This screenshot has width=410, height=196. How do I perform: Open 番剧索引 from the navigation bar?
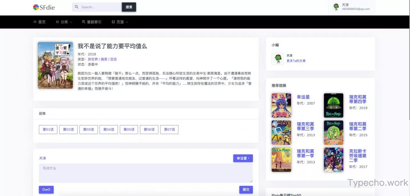tap(94, 22)
